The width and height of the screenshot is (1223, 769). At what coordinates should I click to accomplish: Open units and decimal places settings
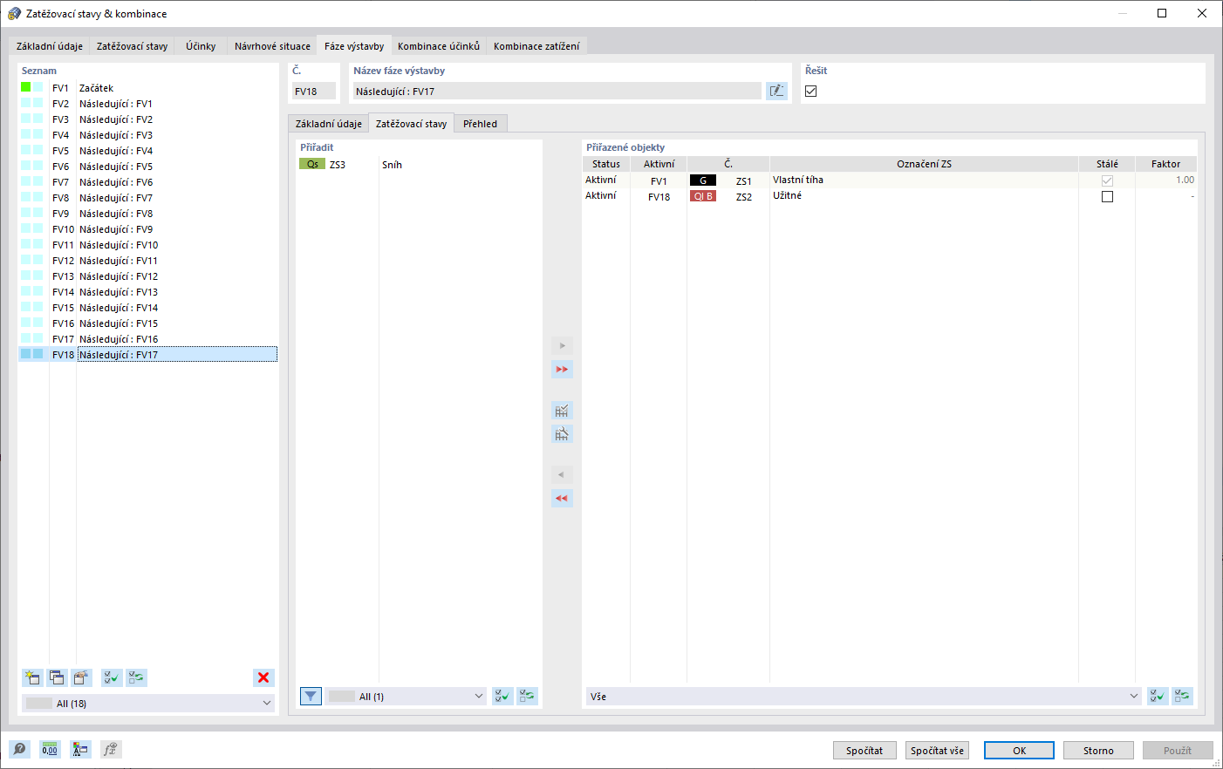coord(50,749)
